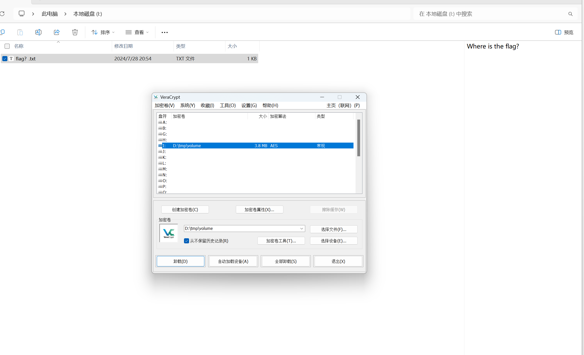Click 卸载(D) dismount button

click(x=180, y=261)
